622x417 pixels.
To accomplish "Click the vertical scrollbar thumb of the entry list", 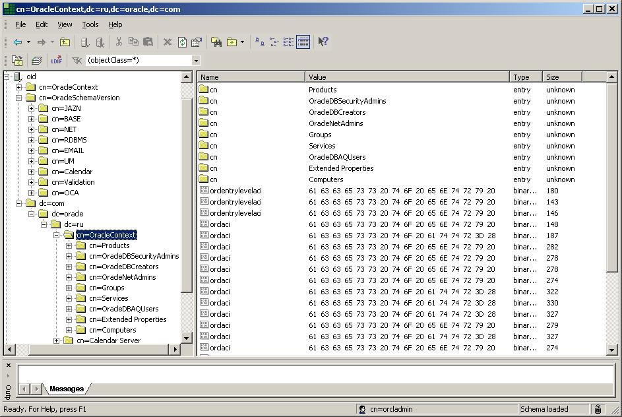I will pos(611,177).
